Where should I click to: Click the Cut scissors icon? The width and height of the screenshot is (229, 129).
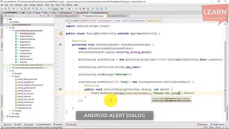(21, 9)
